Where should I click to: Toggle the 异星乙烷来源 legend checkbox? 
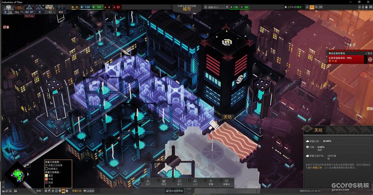tap(46, 165)
